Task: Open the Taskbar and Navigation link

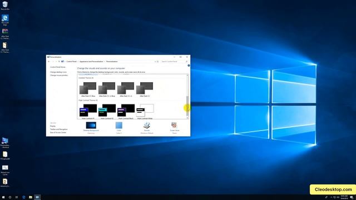Action: [59, 129]
